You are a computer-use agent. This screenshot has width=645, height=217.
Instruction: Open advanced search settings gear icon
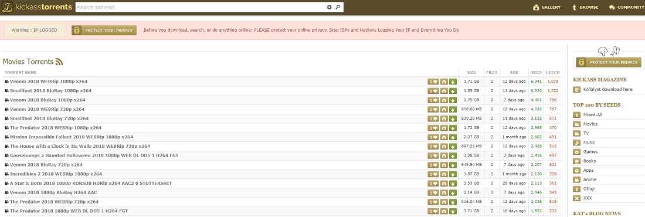(329, 8)
